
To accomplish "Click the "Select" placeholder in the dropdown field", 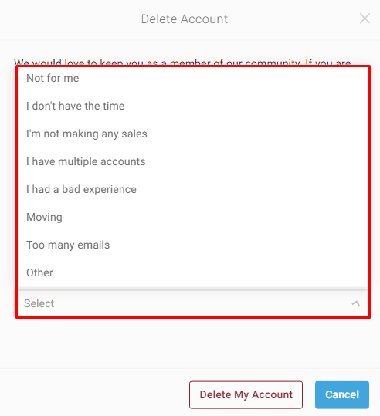I will coord(39,303).
